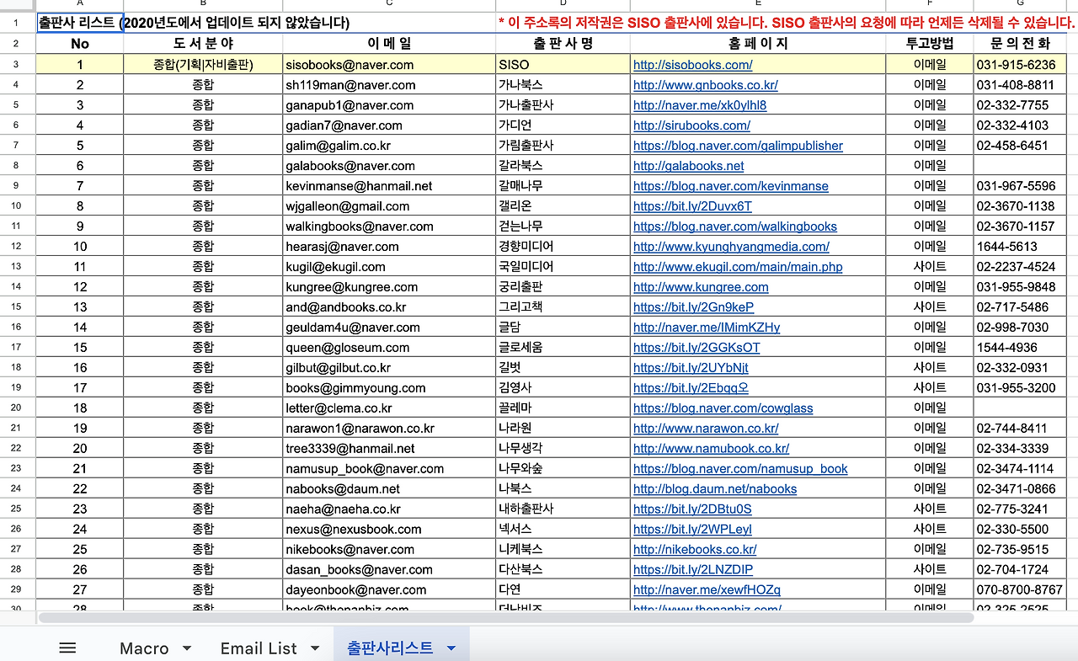Open the naver.me/xewfHOZq link
1078x661 pixels.
point(707,590)
